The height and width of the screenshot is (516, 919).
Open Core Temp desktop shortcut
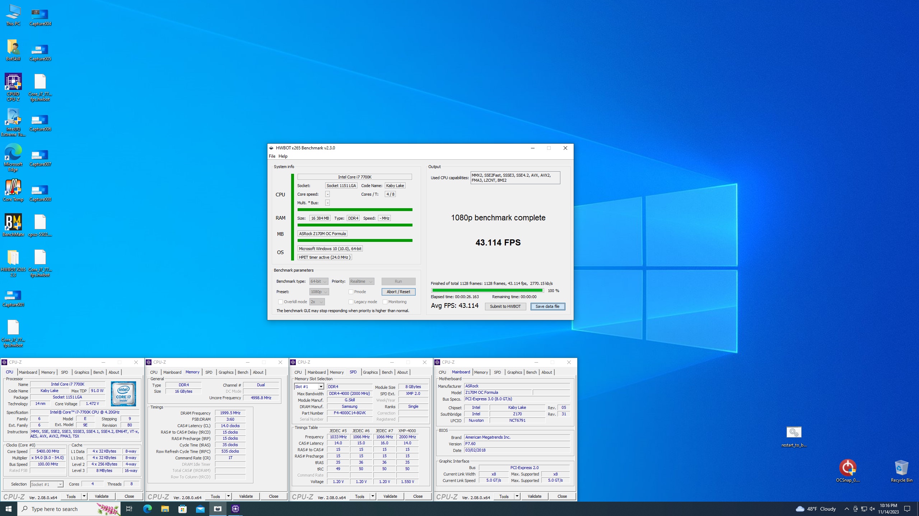click(x=13, y=191)
